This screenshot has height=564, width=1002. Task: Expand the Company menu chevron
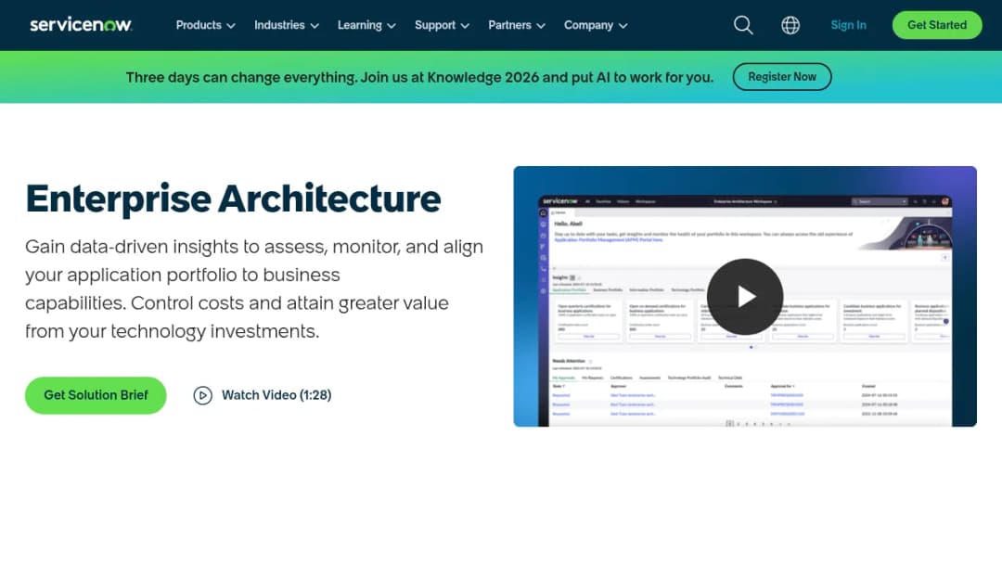coord(623,26)
